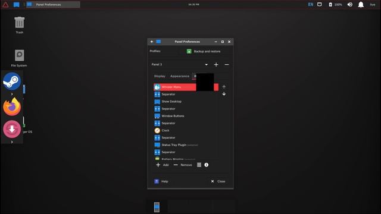Image resolution: width=381 pixels, height=214 pixels.
Task: Select the Whisker Menu row
Action: [x=186, y=87]
